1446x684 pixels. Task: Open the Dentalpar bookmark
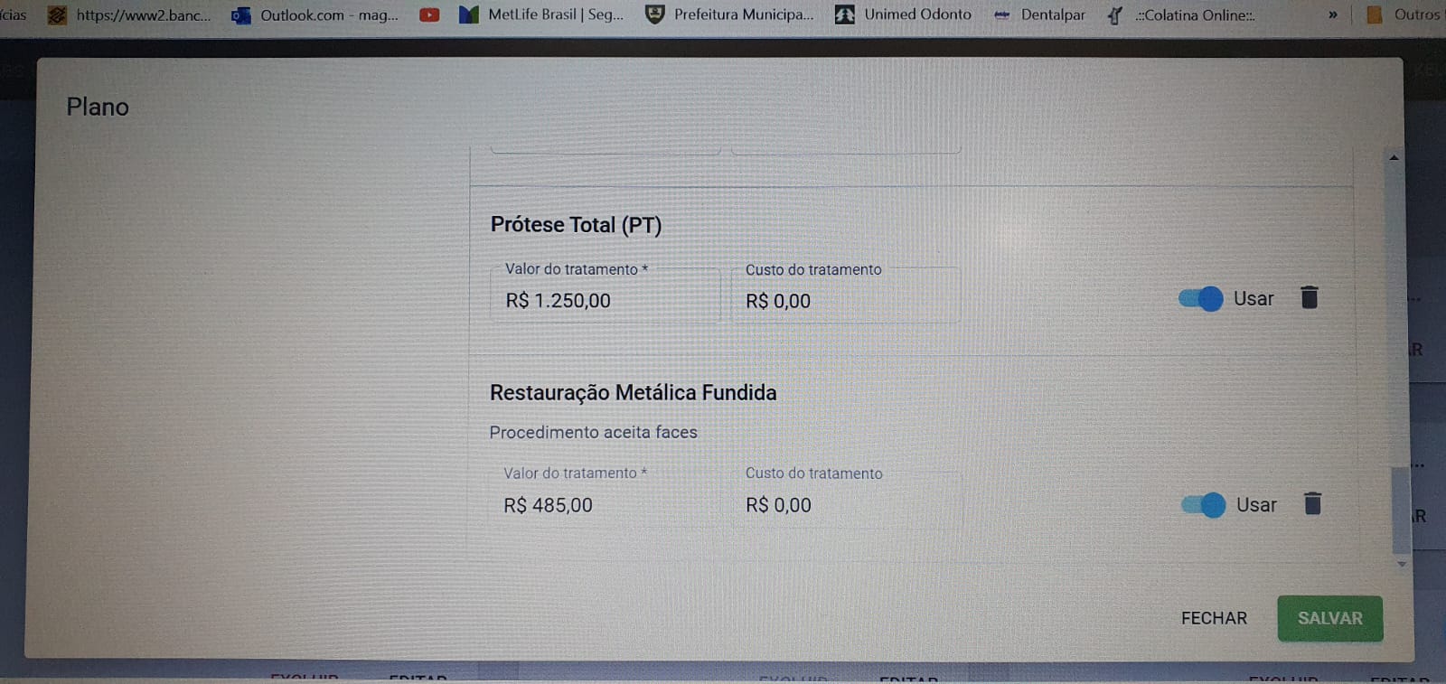coord(1039,14)
